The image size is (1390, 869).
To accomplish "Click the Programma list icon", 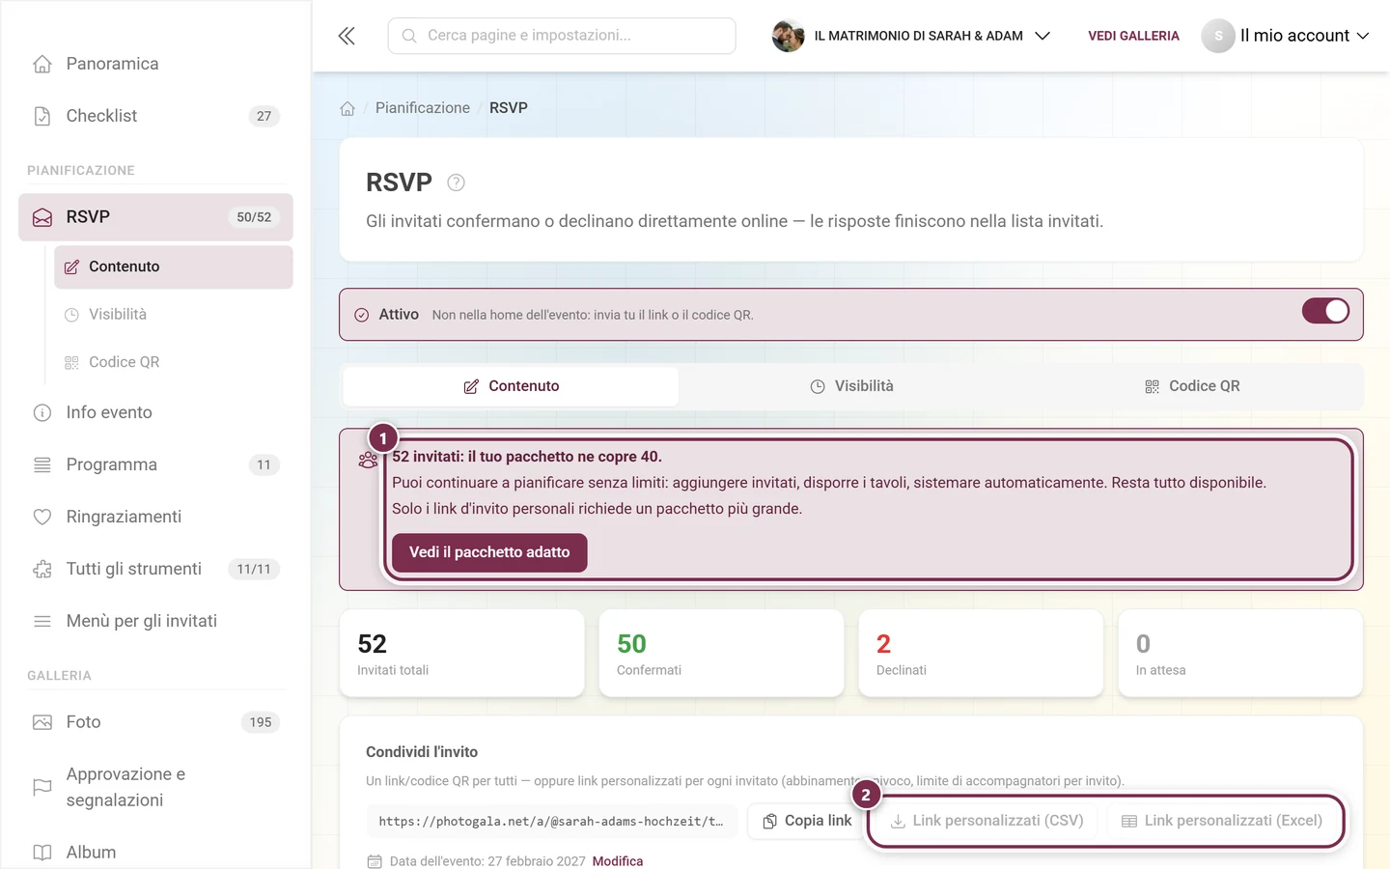I will click(42, 464).
